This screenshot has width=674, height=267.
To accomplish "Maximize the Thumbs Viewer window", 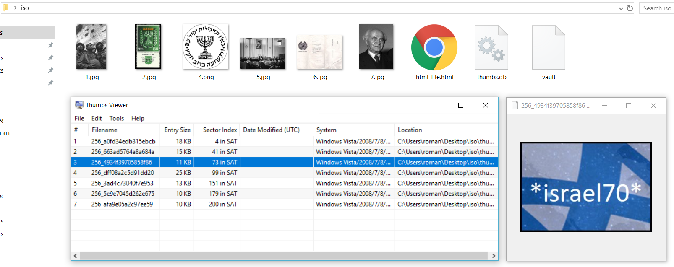I will 461,105.
